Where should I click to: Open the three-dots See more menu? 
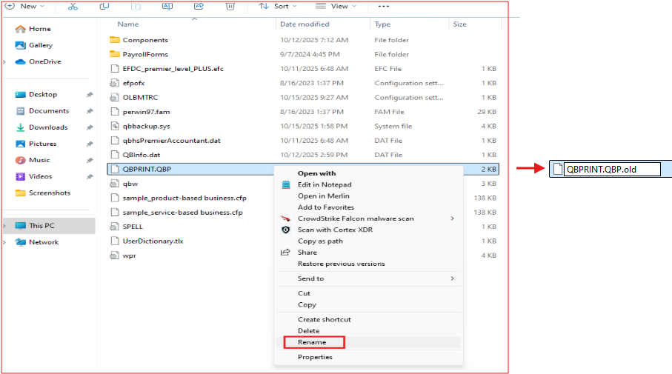click(384, 7)
